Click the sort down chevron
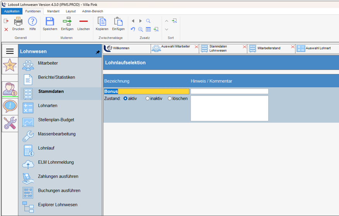Screen dimensions: 339x216 pos(166,29)
